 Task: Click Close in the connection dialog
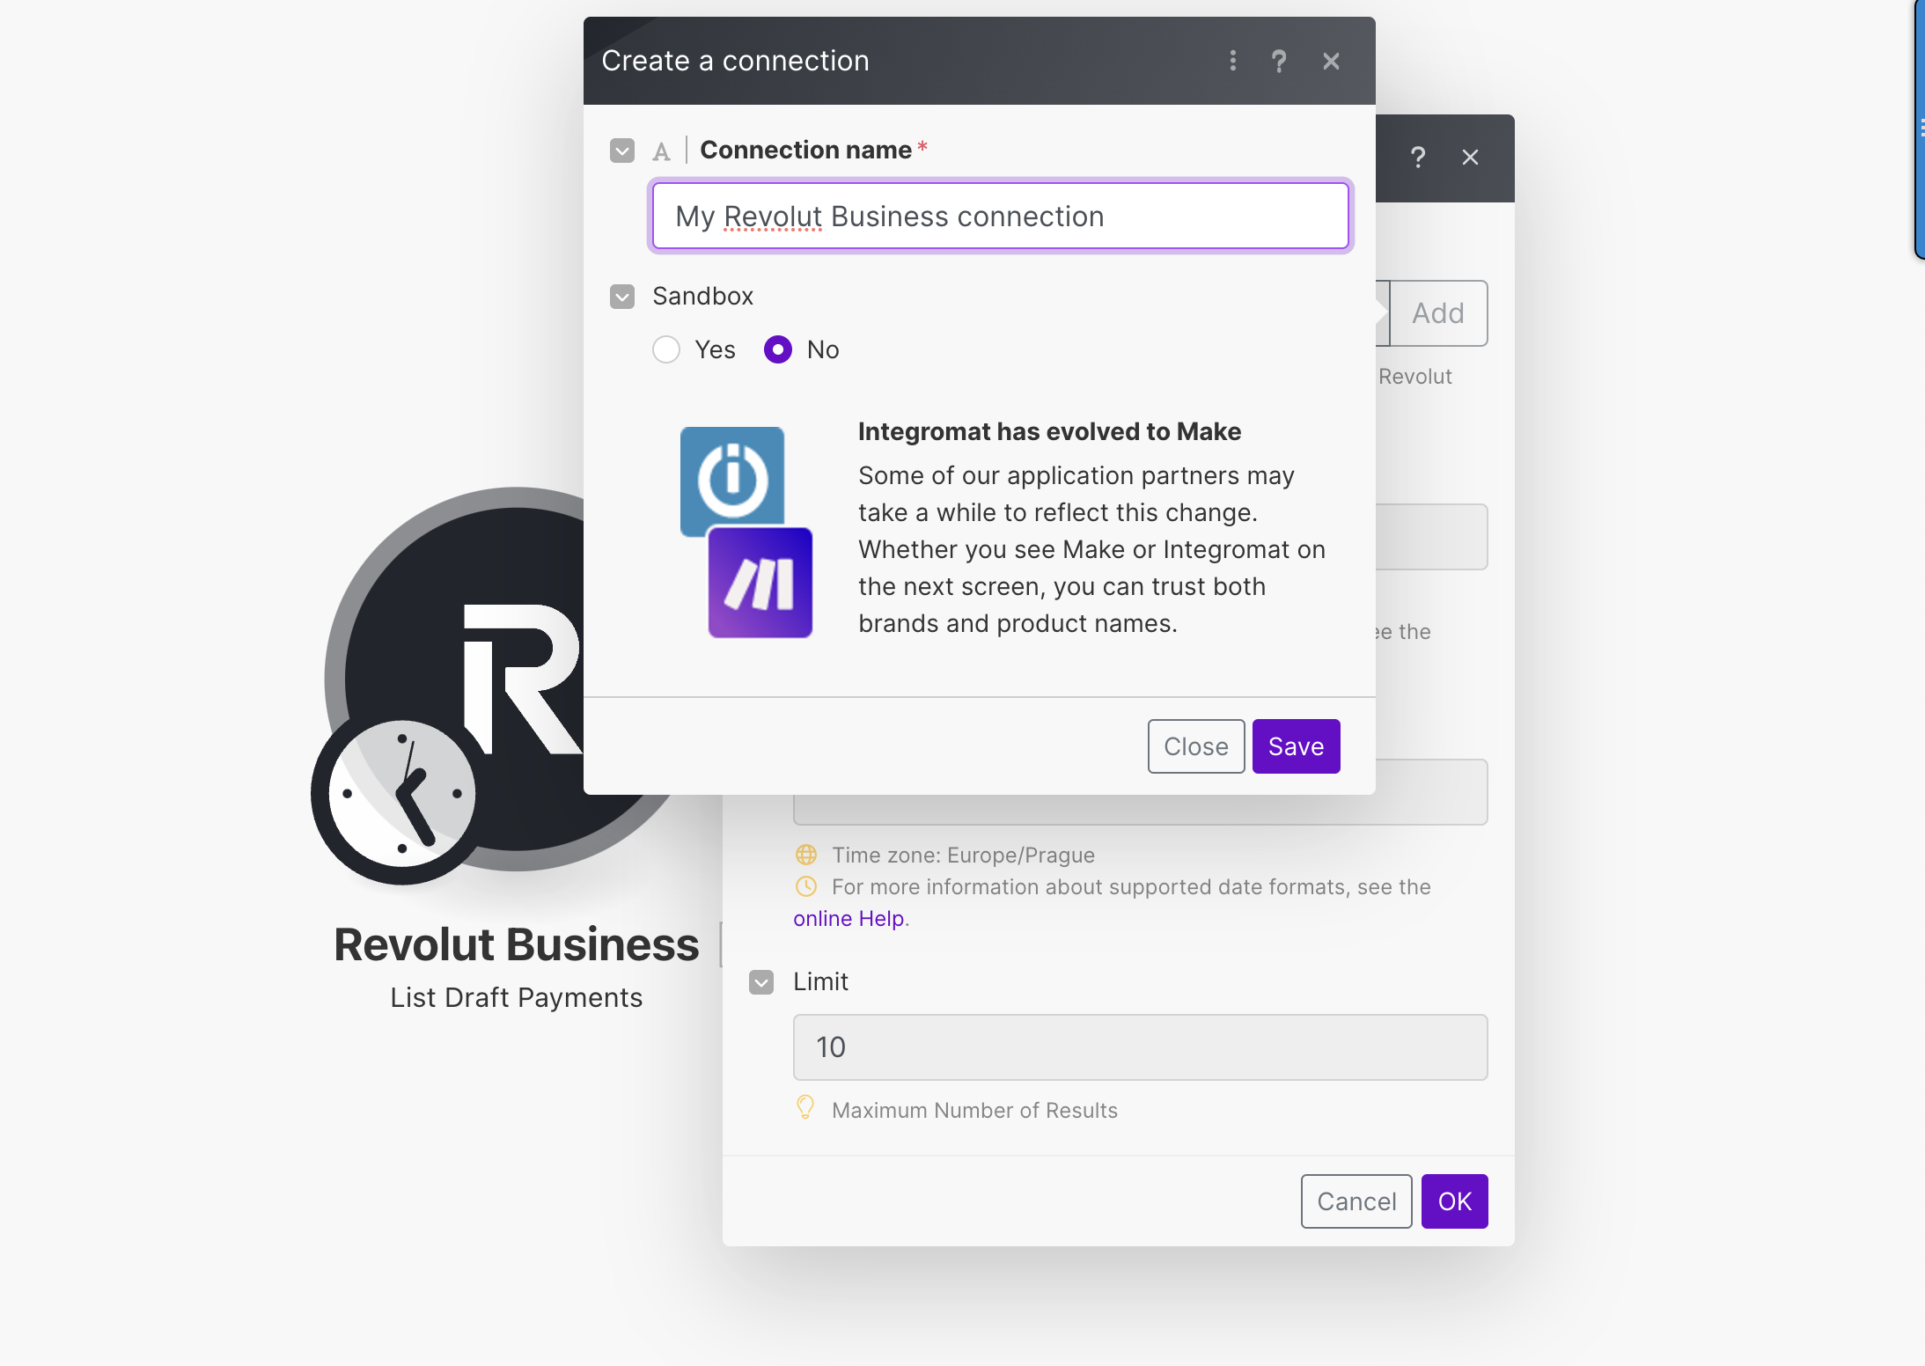pyautogui.click(x=1195, y=746)
